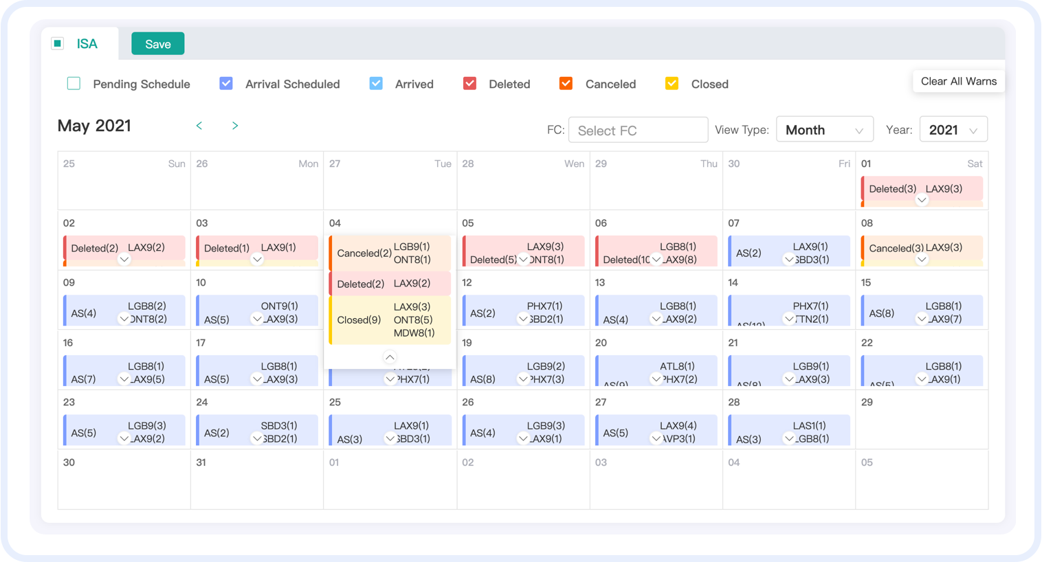Go to next month with right arrow

point(235,126)
